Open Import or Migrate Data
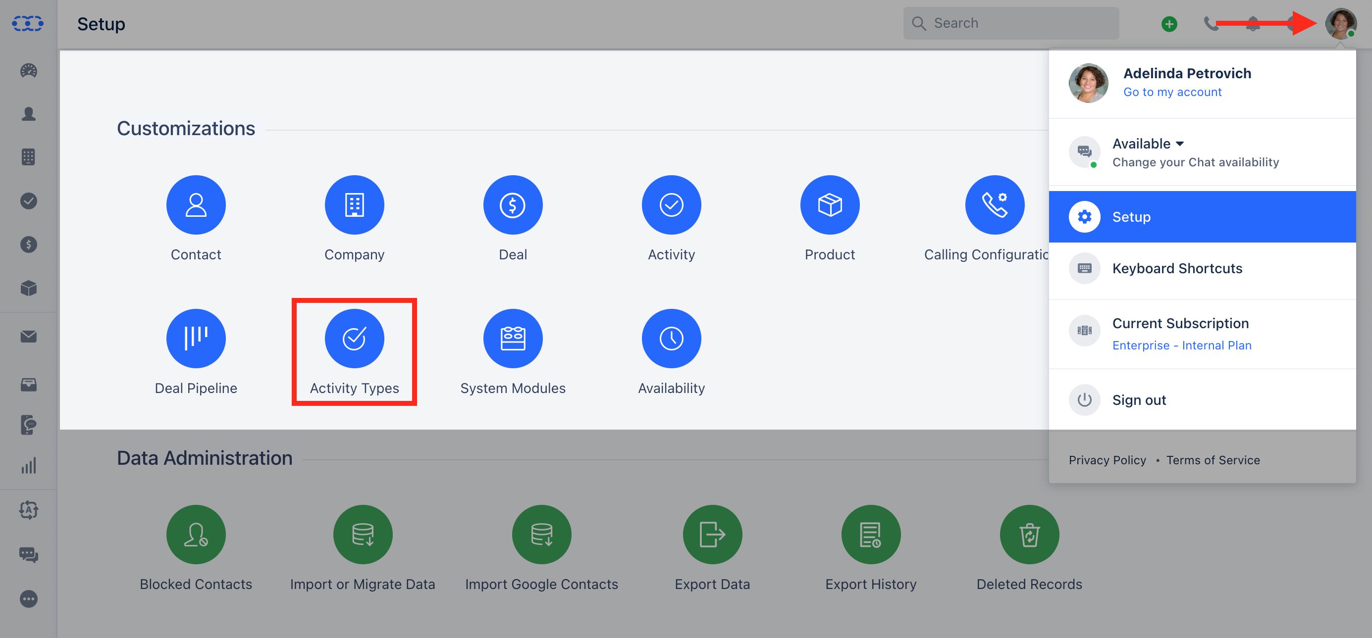Screen dimensions: 1372x638 coord(363,534)
